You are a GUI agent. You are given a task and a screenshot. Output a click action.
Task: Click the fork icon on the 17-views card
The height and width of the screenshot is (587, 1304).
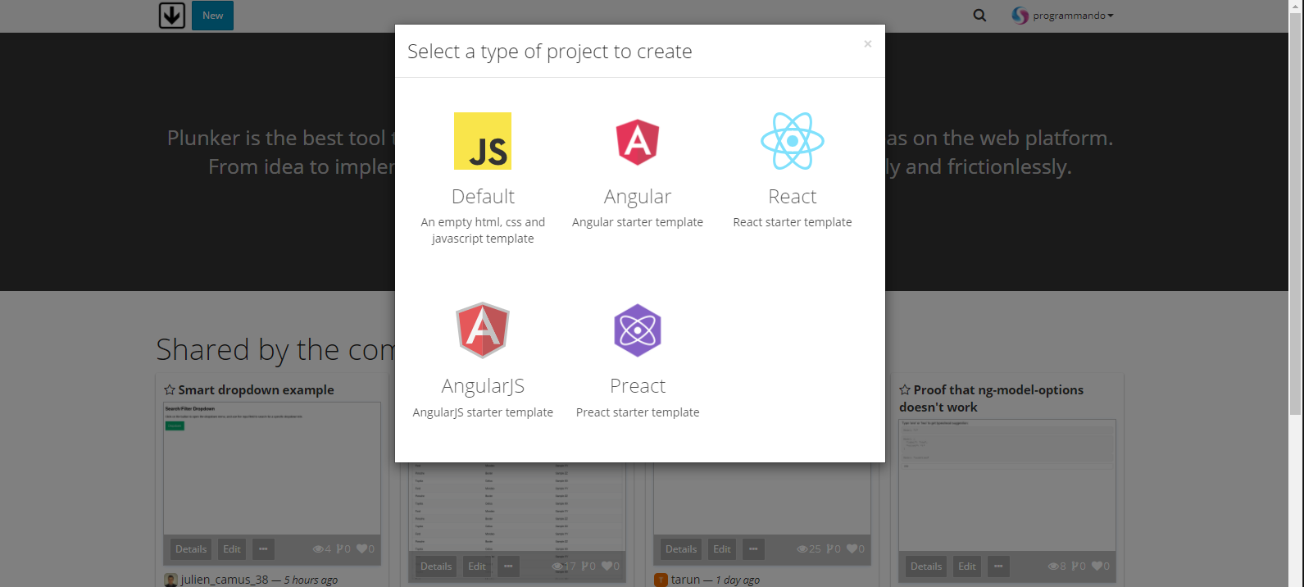[x=584, y=567]
